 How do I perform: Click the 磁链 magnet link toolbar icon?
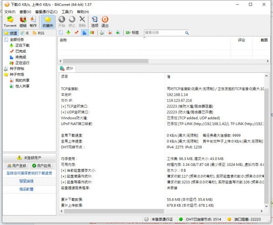click(x=23, y=21)
